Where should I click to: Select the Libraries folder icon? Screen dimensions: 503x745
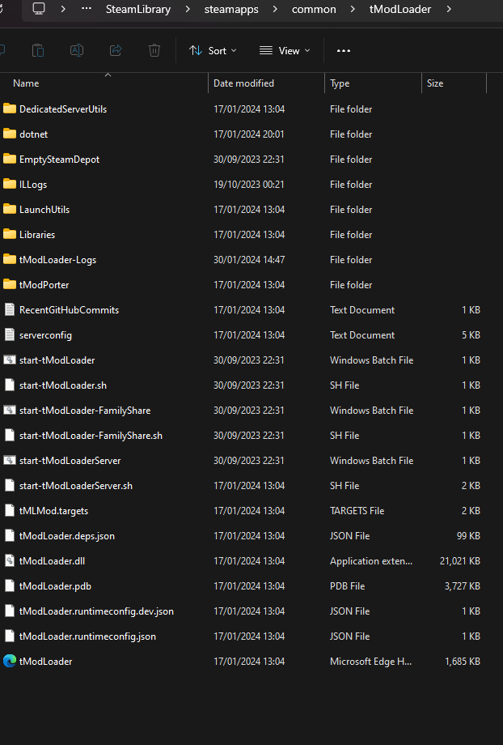point(10,235)
